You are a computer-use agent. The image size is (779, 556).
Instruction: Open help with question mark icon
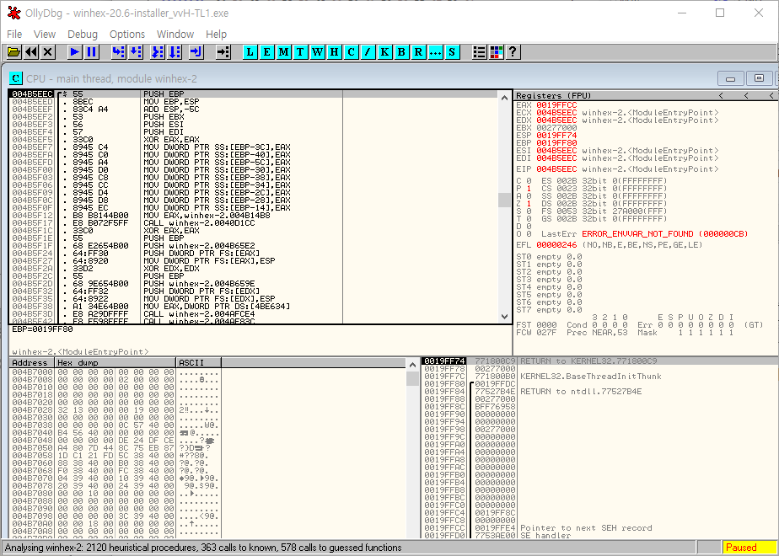[x=513, y=51]
